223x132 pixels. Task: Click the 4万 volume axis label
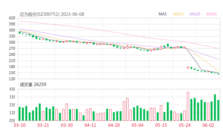[x=12, y=89]
